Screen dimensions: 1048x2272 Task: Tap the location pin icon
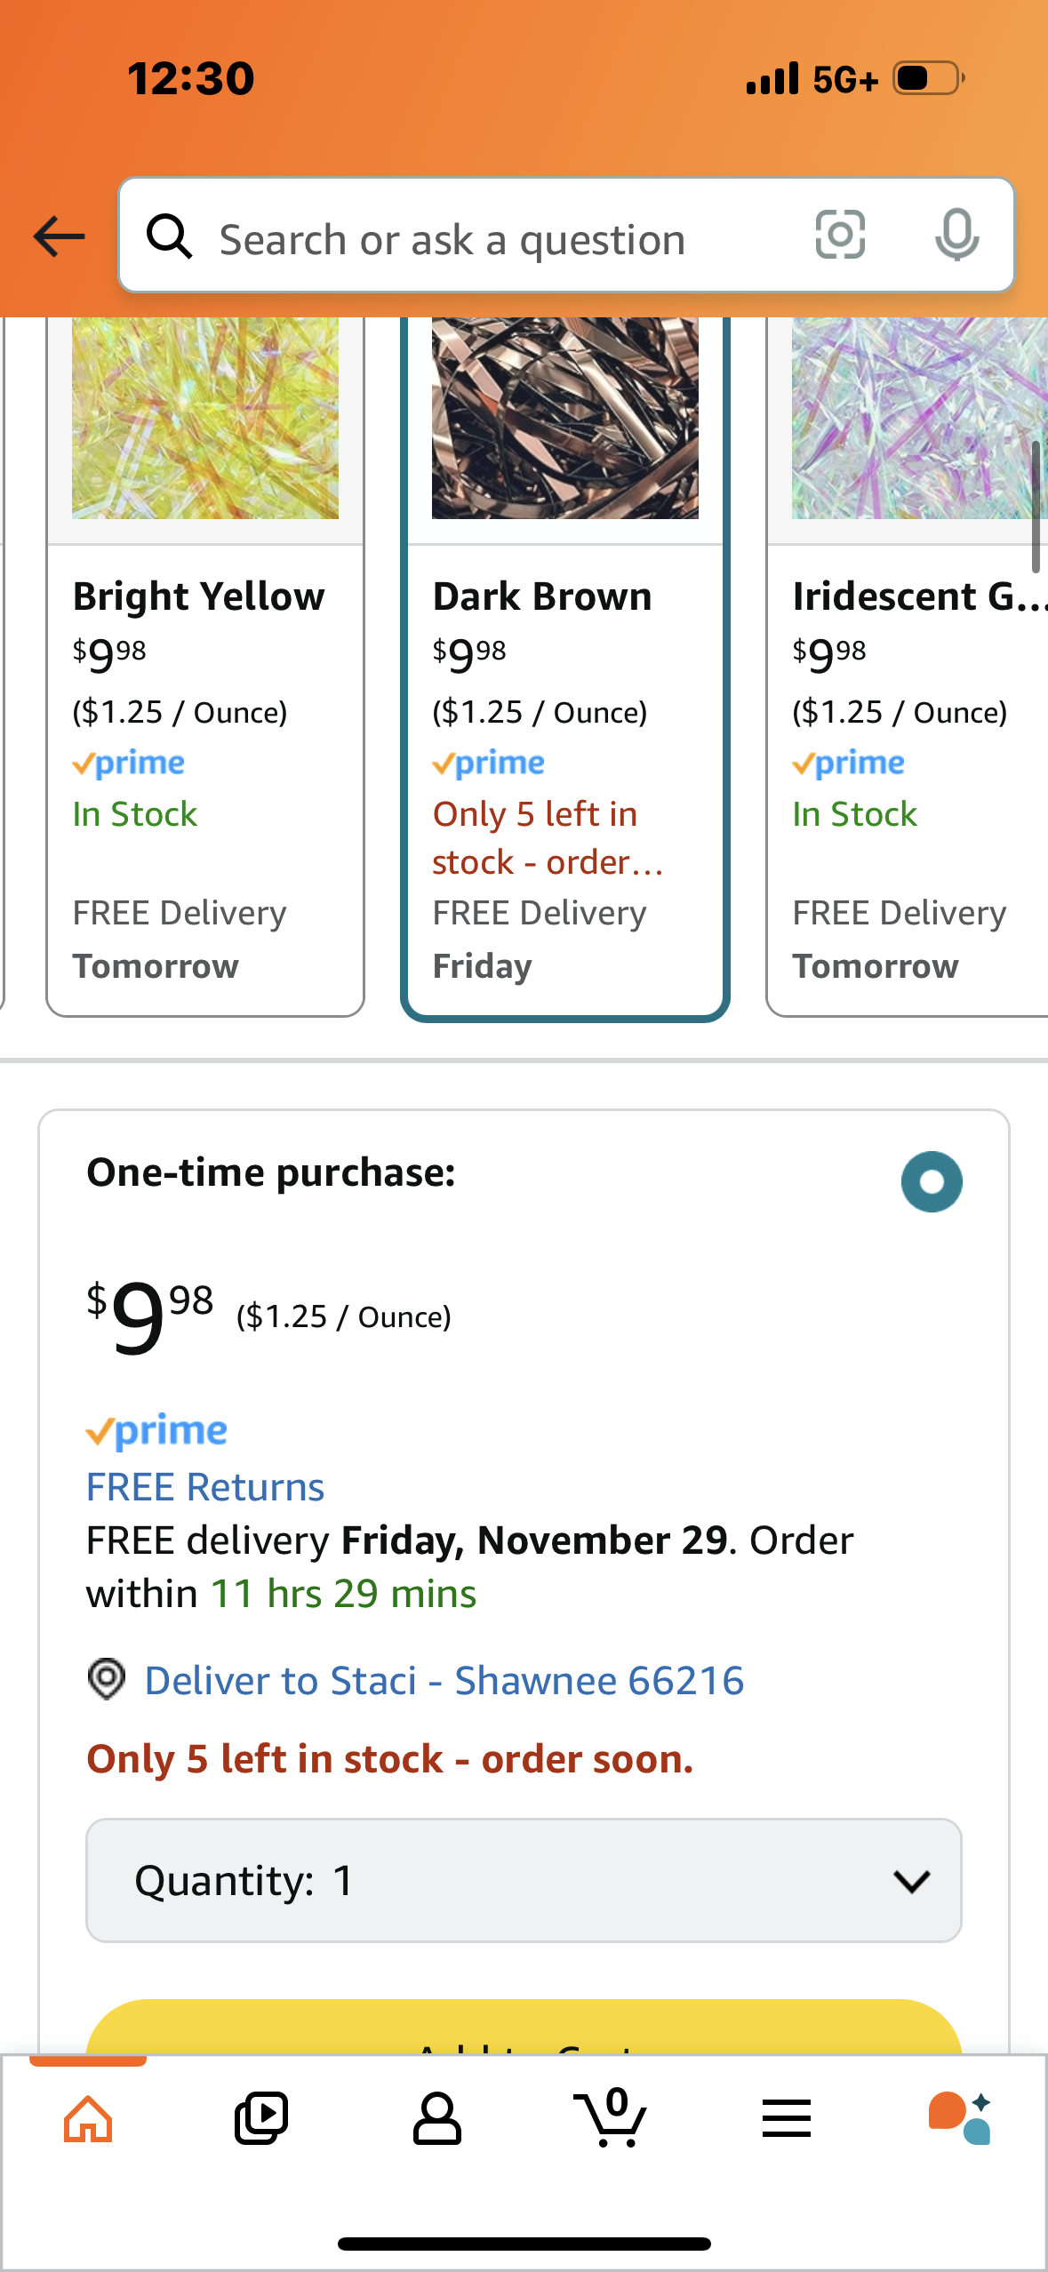pos(107,1680)
